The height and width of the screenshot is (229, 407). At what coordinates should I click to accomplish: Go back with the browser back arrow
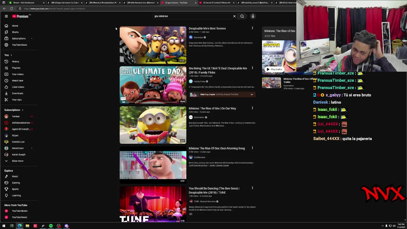coord(4,9)
